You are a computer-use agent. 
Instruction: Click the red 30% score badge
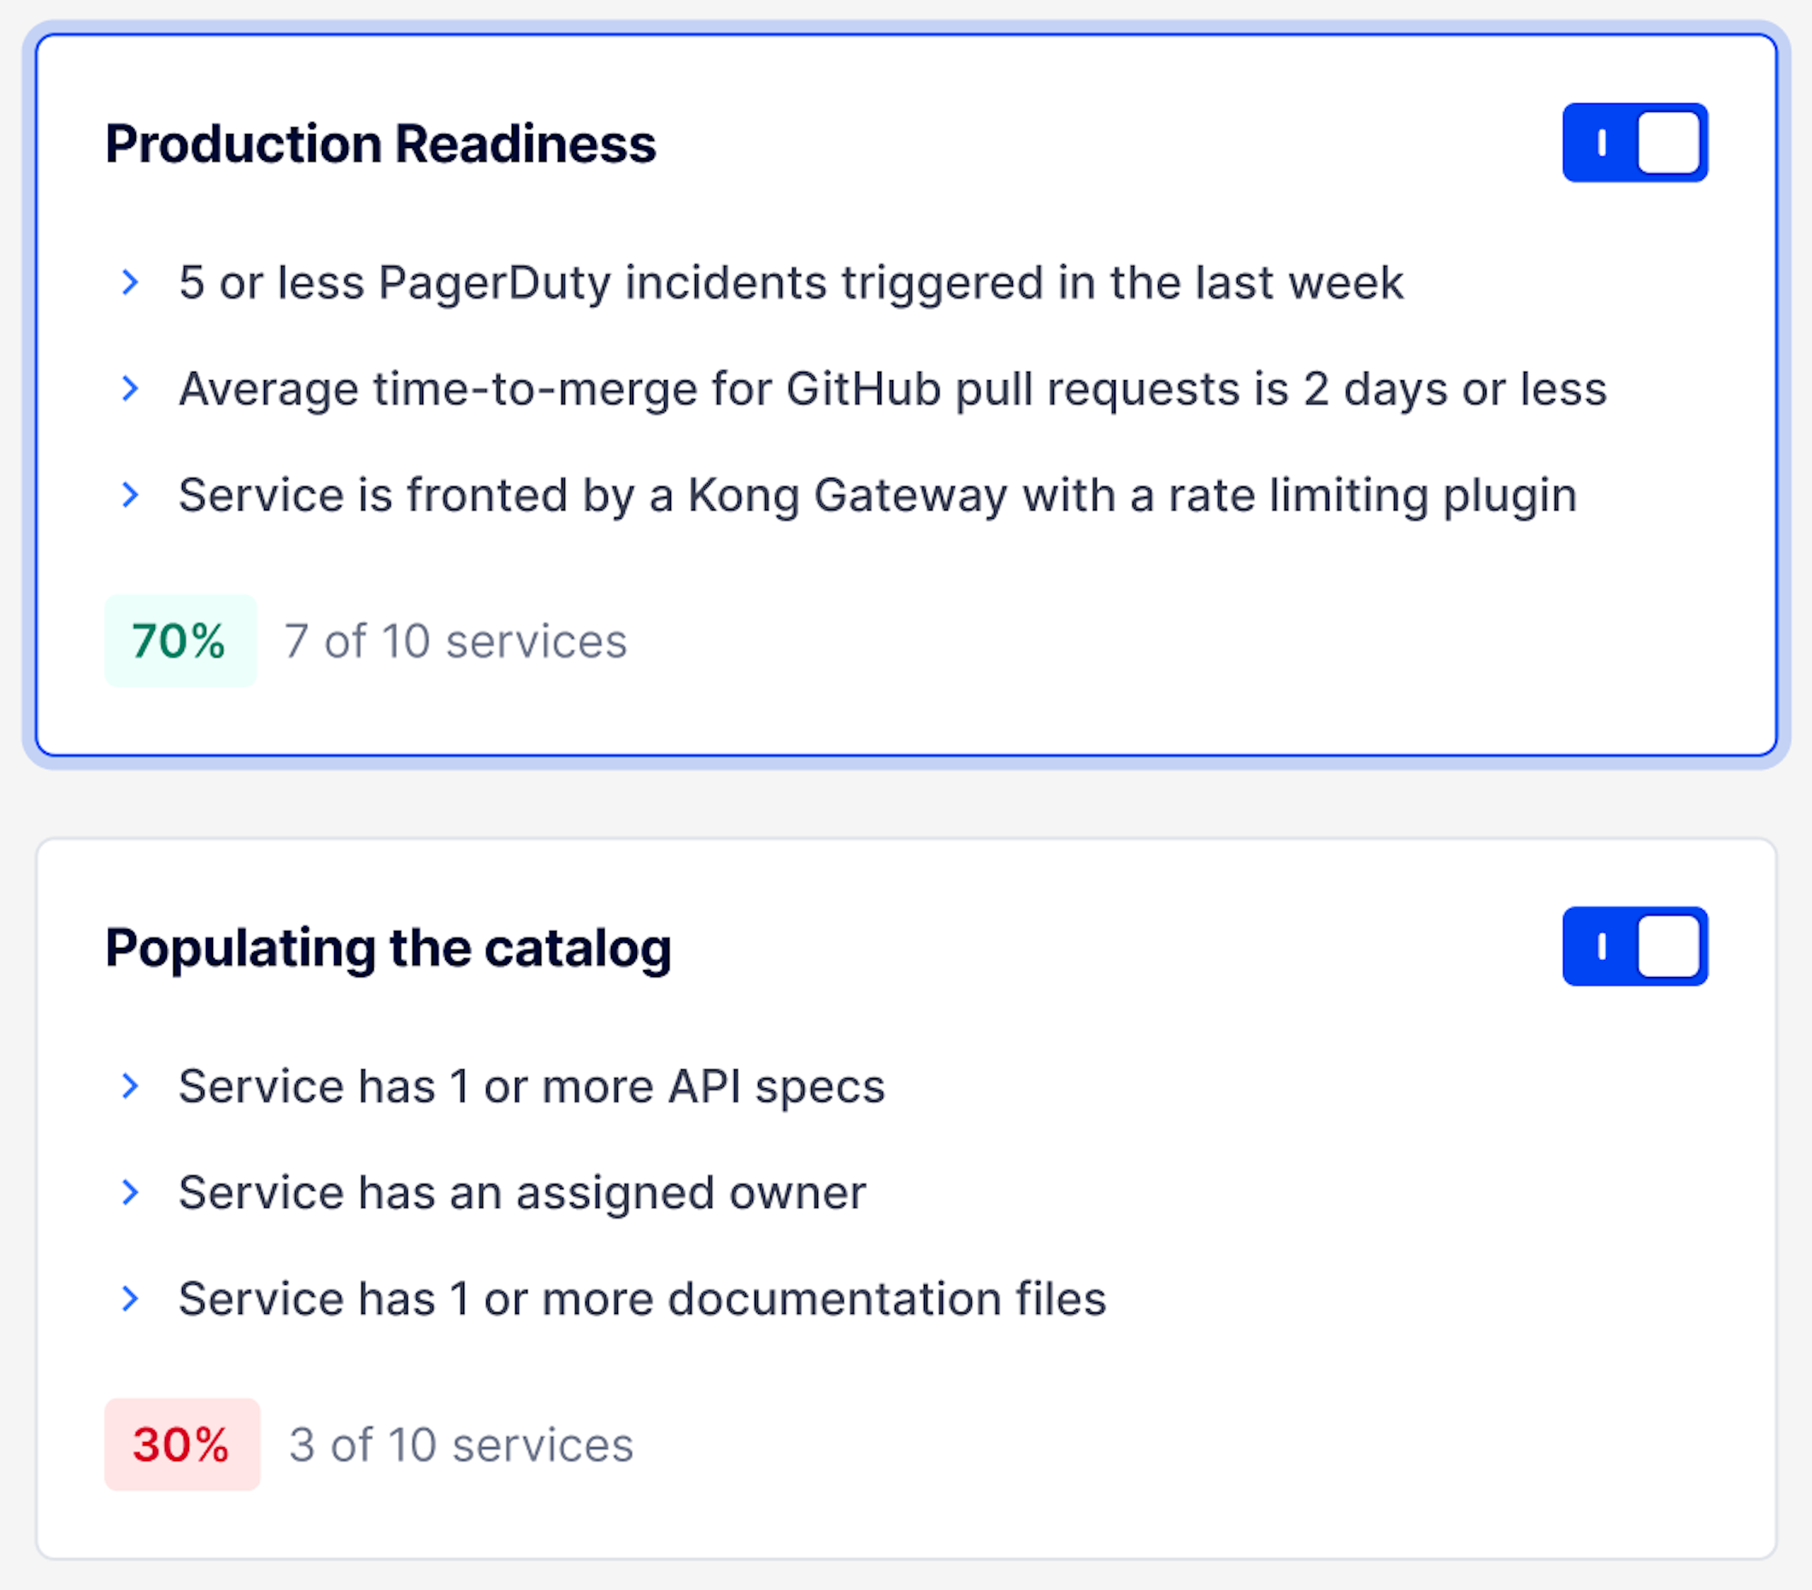point(182,1445)
